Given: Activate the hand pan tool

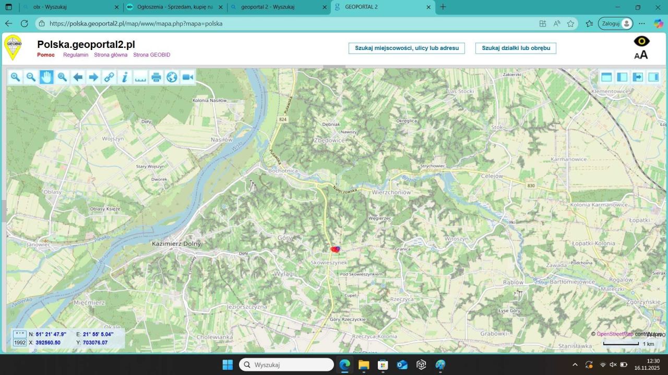Looking at the screenshot, I should (46, 77).
